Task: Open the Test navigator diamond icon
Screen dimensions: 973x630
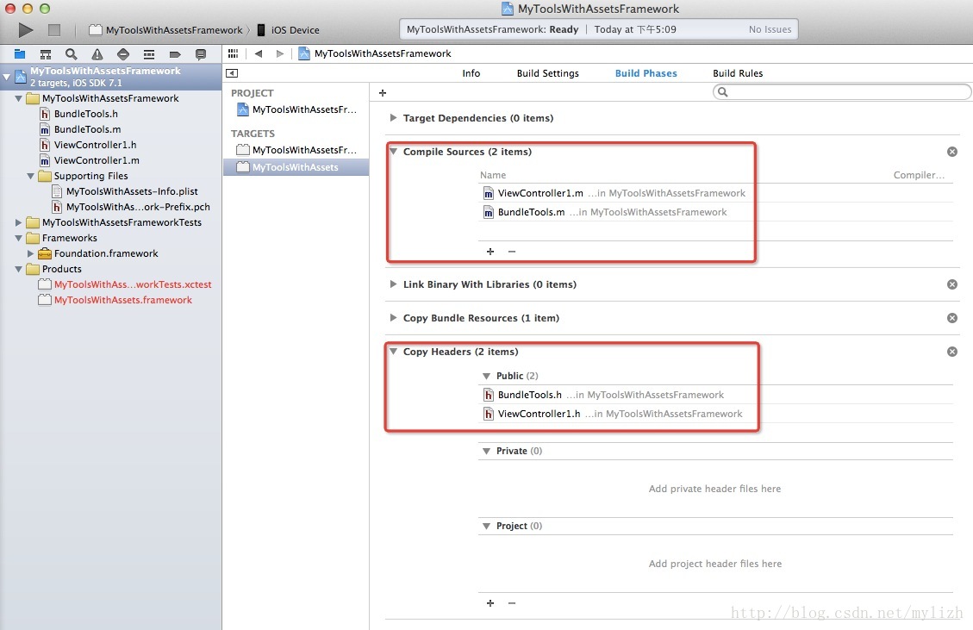Action: point(123,54)
